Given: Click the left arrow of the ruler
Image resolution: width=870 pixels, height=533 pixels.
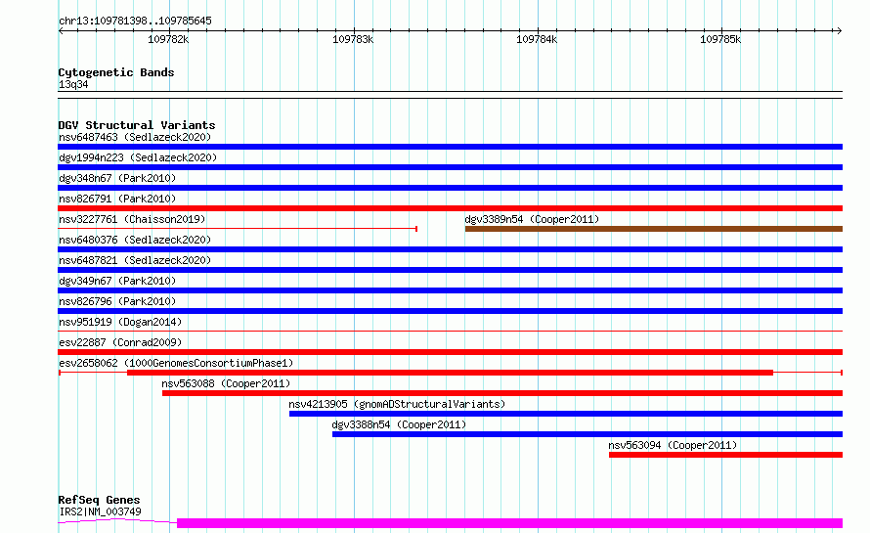Looking at the screenshot, I should point(61,30).
